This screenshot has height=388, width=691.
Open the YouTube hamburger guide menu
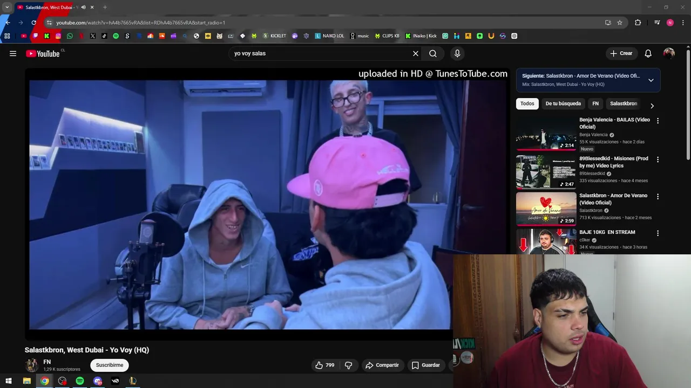(13, 53)
